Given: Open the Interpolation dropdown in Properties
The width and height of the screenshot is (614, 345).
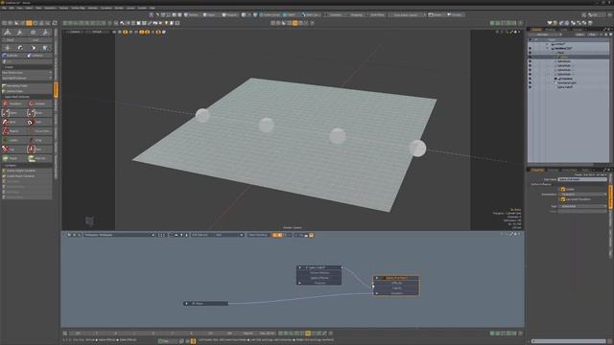Looking at the screenshot, I should point(582,194).
